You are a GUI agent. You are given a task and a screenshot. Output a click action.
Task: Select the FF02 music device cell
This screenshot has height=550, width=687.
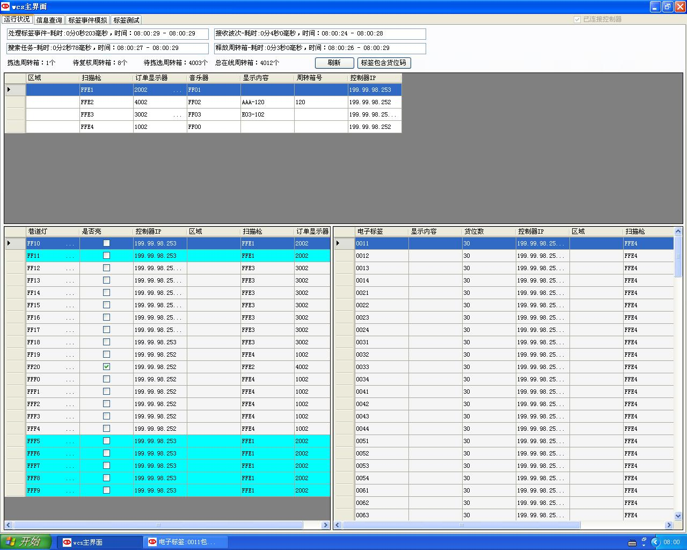click(214, 102)
